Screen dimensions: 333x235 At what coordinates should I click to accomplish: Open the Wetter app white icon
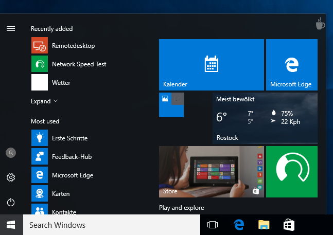click(x=40, y=82)
